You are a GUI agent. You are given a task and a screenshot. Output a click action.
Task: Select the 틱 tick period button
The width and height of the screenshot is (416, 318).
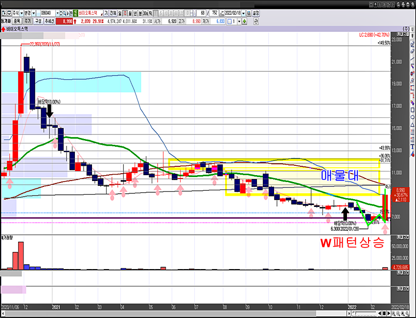click(x=150, y=13)
